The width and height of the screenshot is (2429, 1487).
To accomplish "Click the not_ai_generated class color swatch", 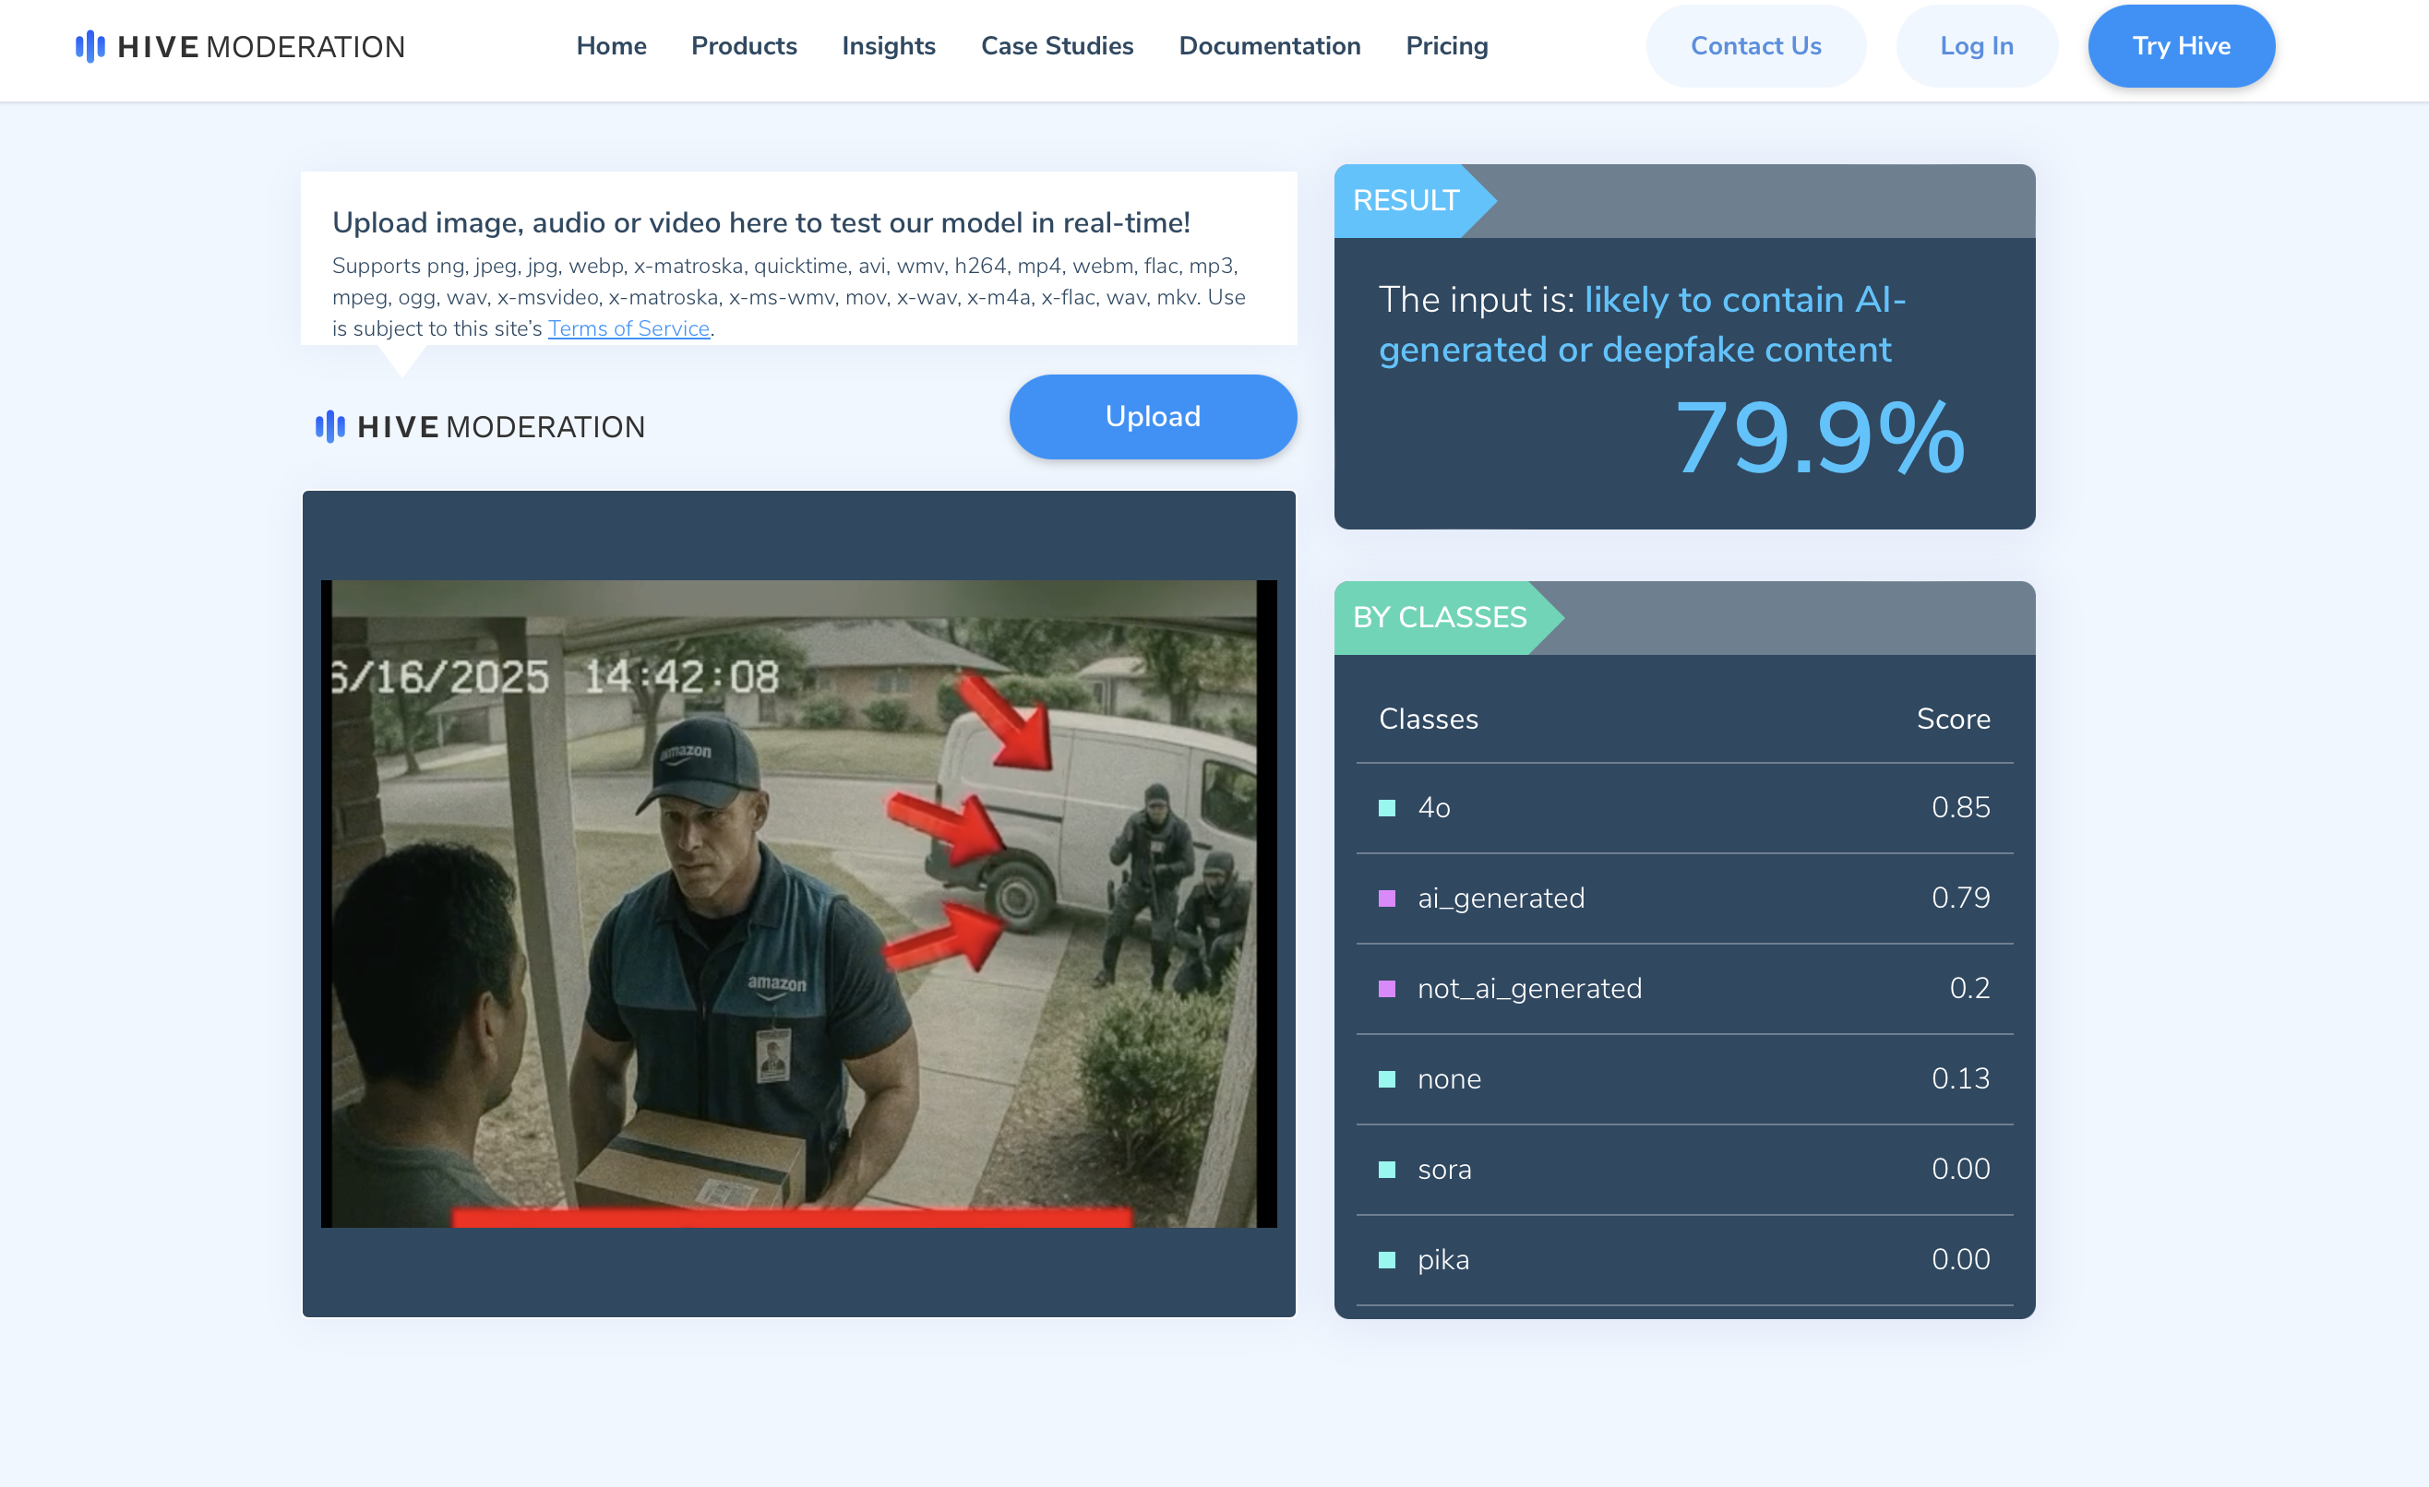I will tap(1387, 988).
